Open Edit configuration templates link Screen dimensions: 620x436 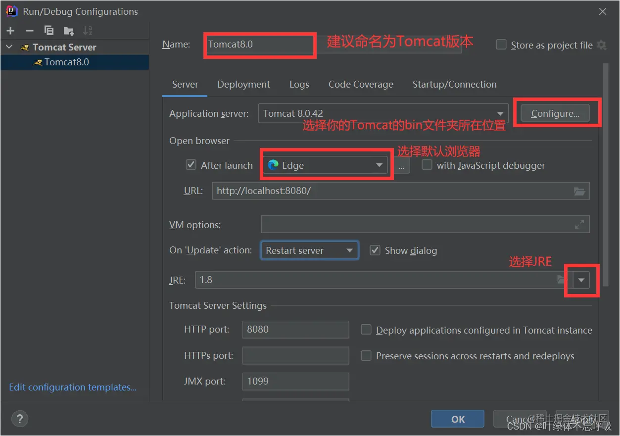pos(73,387)
